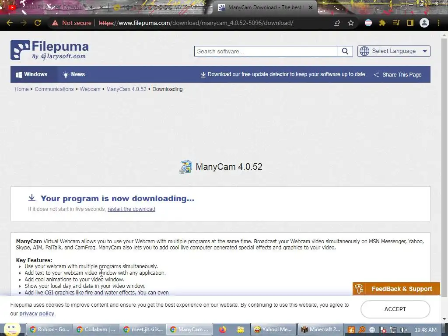Accept the cookies notice
This screenshot has width=448, height=336.
tap(395, 309)
